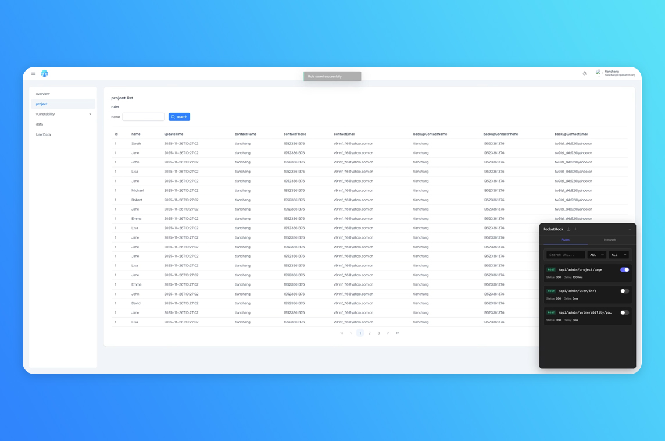The image size is (665, 441).
Task: Click the blue search button
Action: (x=179, y=117)
